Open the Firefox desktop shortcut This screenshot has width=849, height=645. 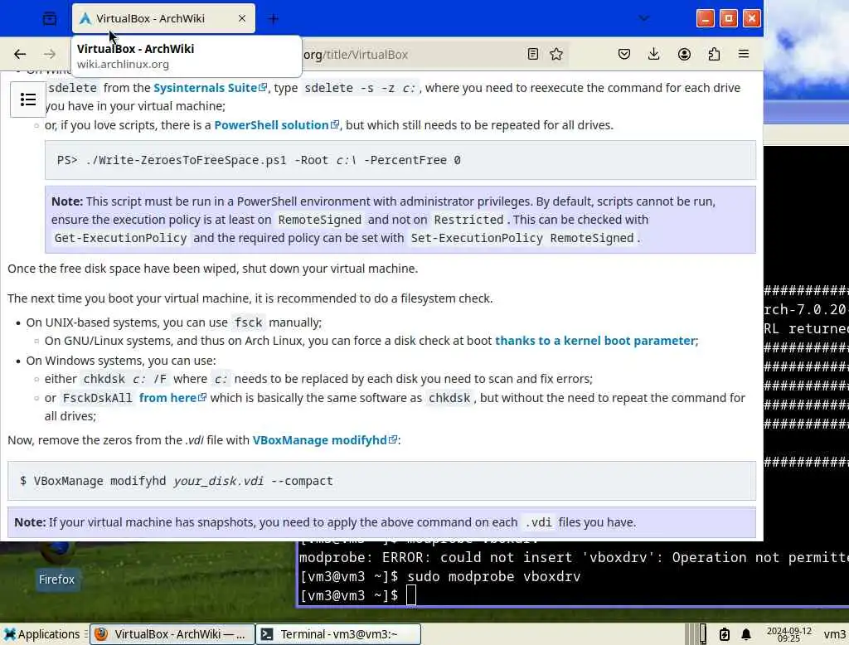click(x=57, y=566)
